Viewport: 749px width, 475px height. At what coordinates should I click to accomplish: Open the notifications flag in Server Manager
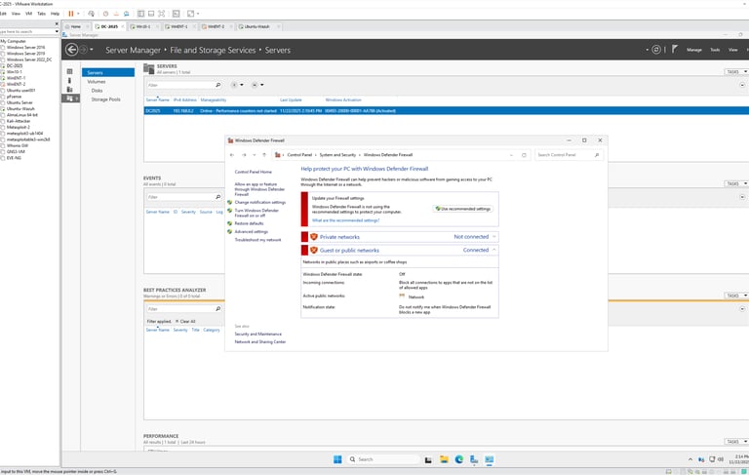675,49
